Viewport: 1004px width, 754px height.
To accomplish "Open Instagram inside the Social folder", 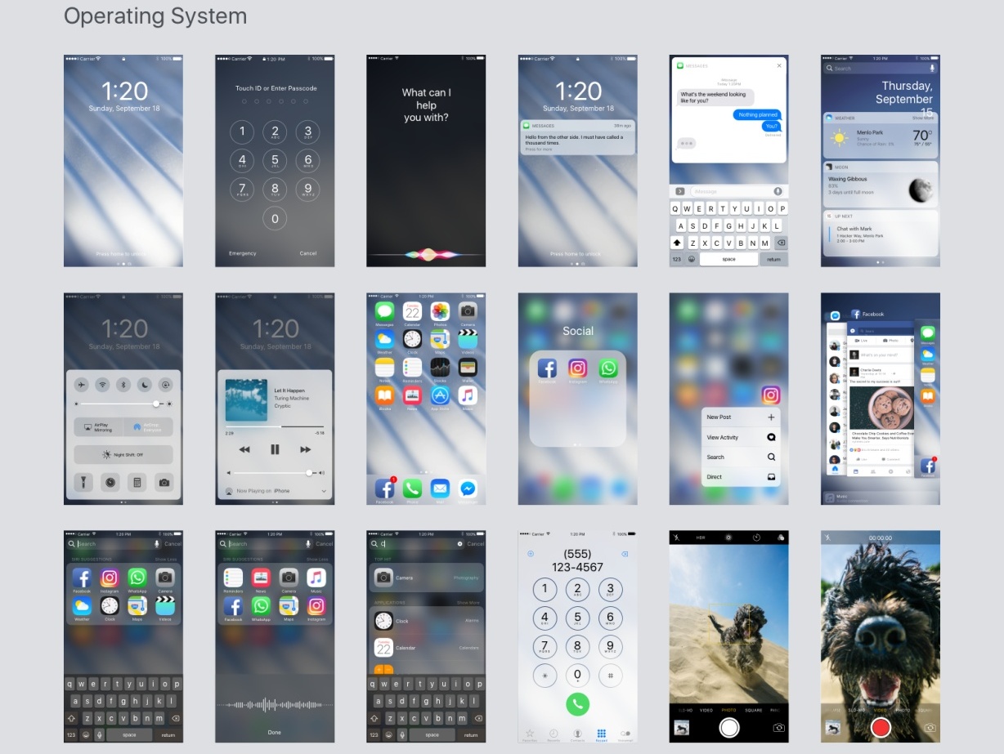I will (578, 368).
